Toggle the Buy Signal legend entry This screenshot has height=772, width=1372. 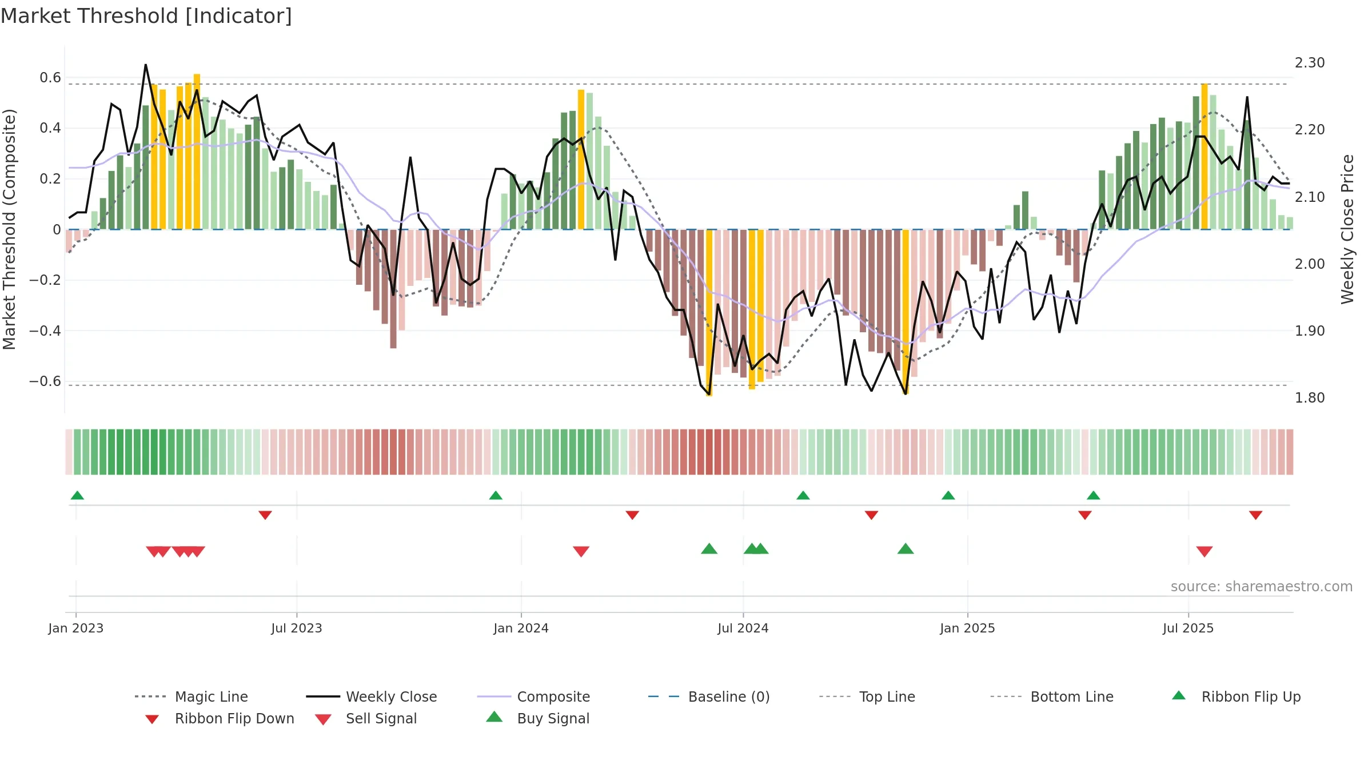pos(537,718)
